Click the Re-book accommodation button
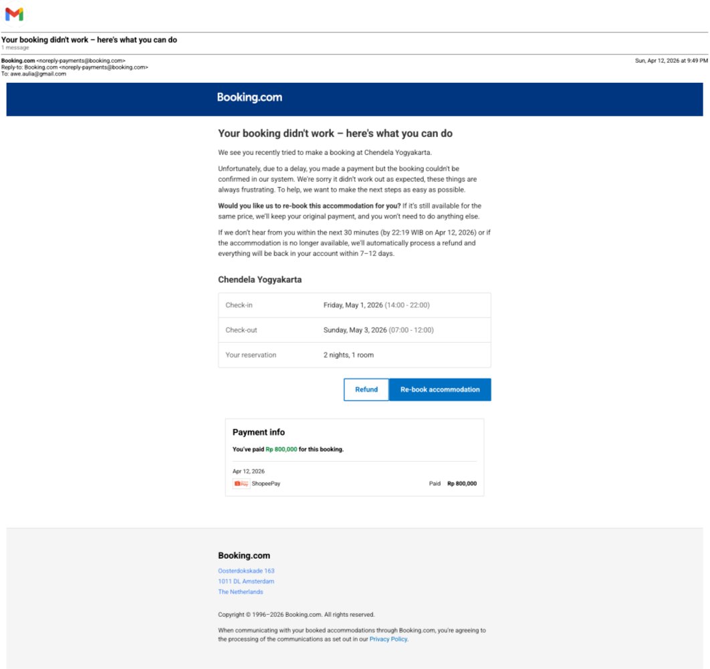The width and height of the screenshot is (710, 669). coord(440,389)
